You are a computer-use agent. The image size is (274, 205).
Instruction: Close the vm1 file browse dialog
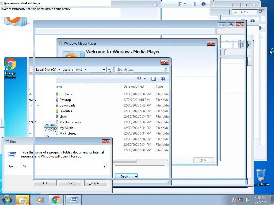(x=165, y=62)
